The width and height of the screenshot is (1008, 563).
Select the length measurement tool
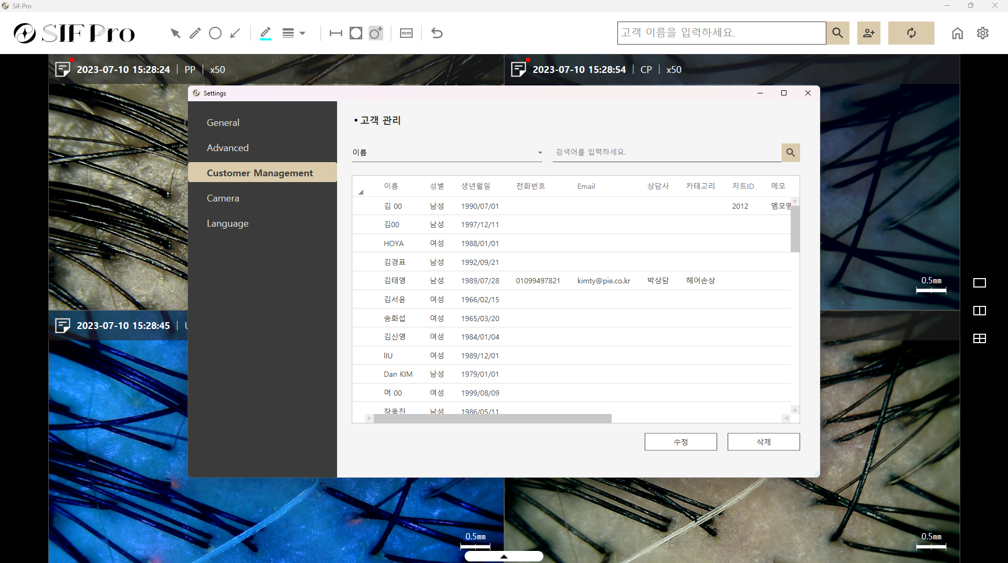point(335,34)
